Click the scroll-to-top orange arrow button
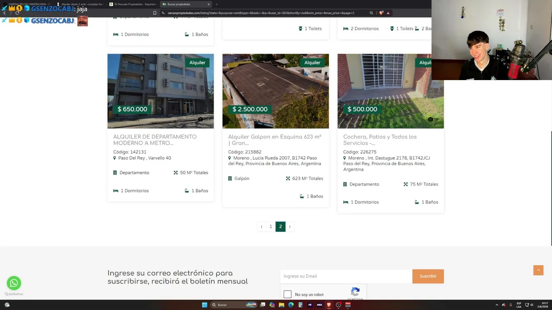 coord(538,270)
